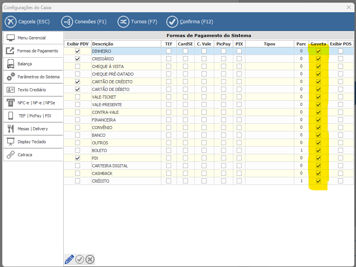Open Conexões (F1) settings

[x=84, y=22]
